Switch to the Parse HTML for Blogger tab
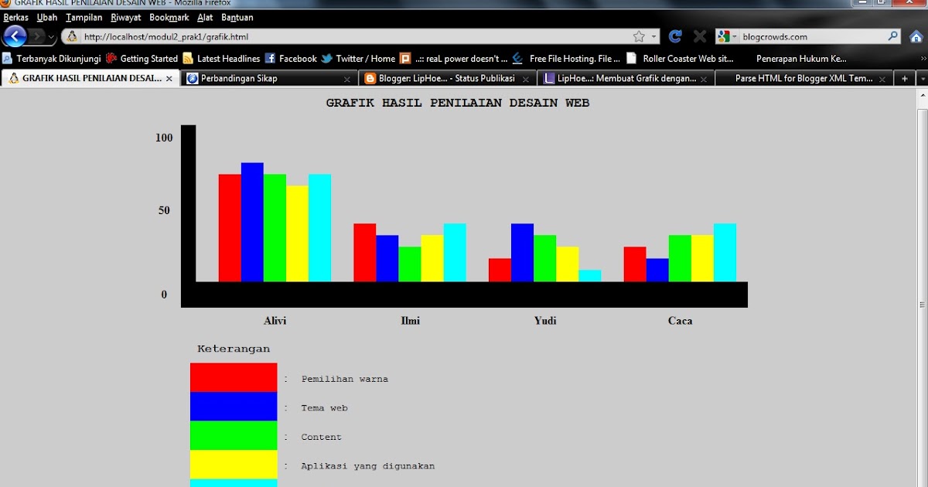Image resolution: width=928 pixels, height=487 pixels. (x=803, y=78)
